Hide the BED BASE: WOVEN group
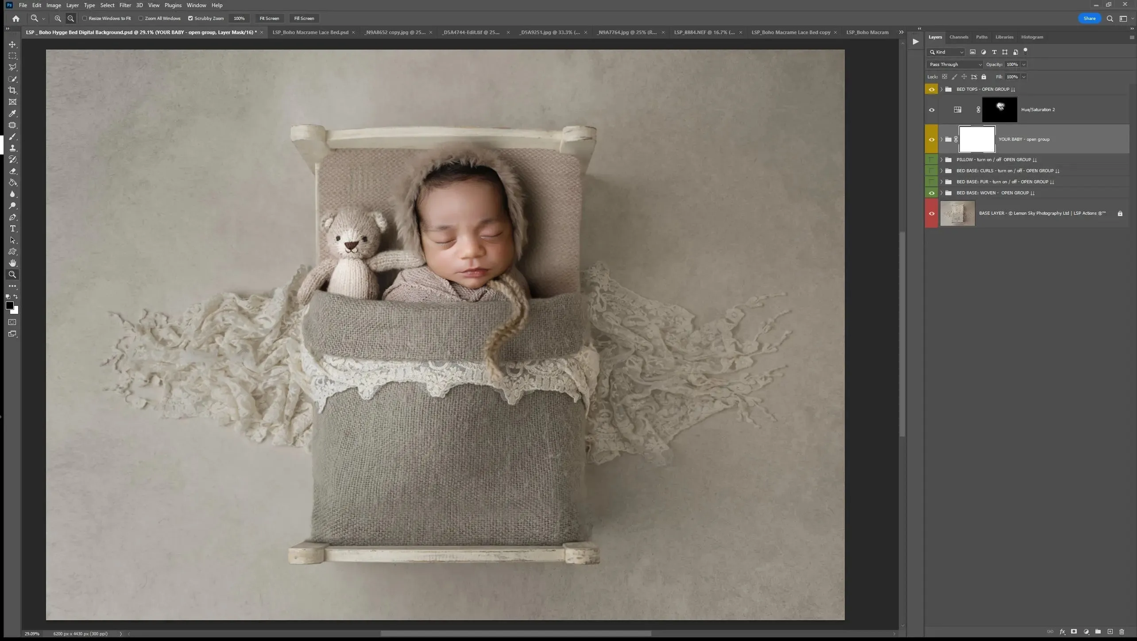The image size is (1137, 641). [932, 193]
